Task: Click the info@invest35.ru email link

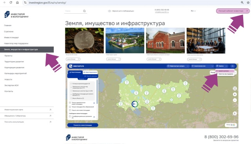Action: pos(162,12)
